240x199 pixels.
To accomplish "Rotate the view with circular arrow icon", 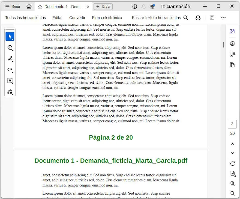I will [x=232, y=163].
